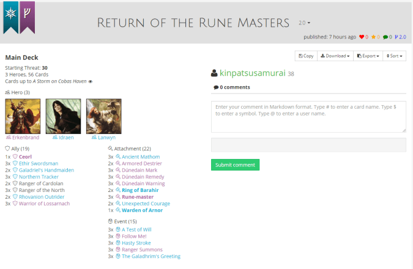413x269 pixels.
Task: Click the event icon beside A Test of Will
Action: 118,229
